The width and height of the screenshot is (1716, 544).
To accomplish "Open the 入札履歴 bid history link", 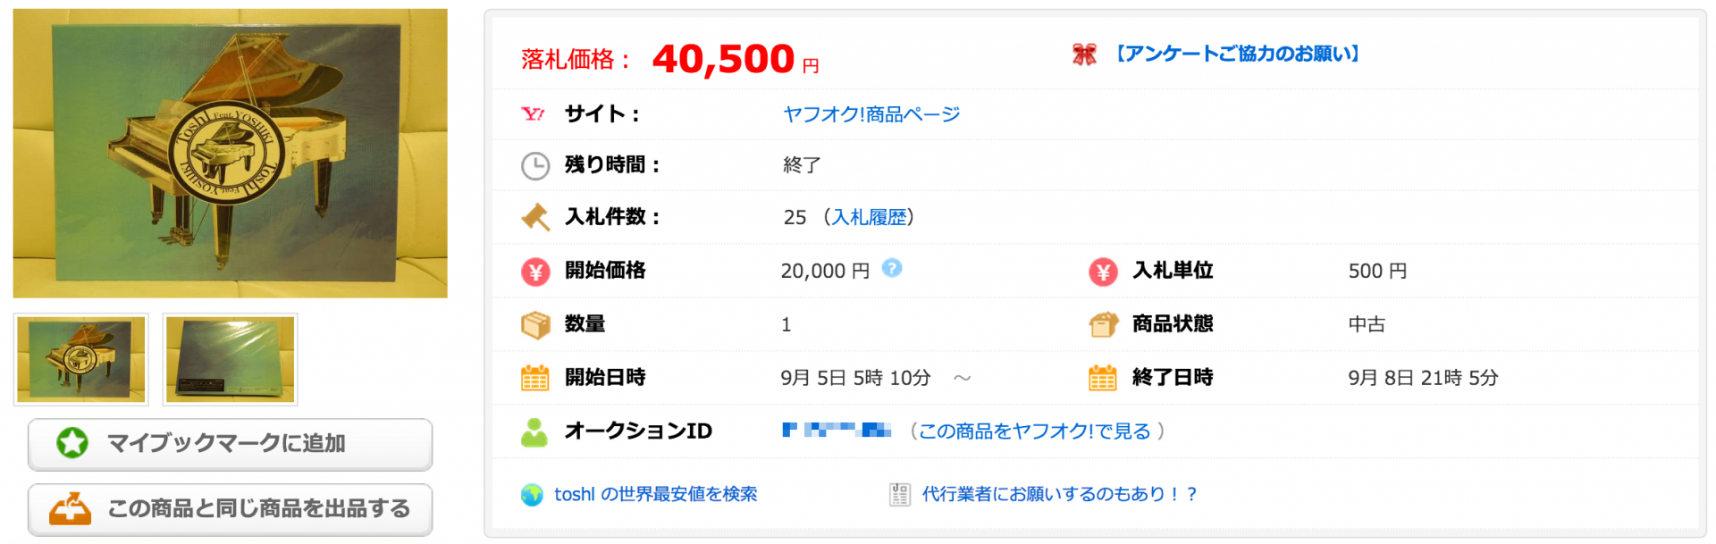I will tap(869, 217).
